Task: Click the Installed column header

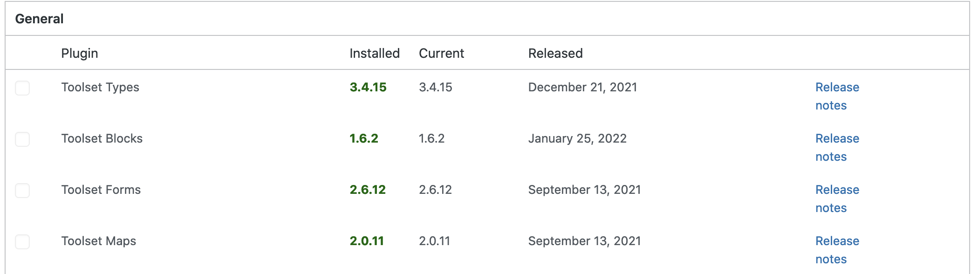Action: click(x=375, y=54)
